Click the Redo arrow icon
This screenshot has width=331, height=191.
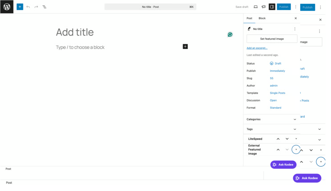pos(36,7)
